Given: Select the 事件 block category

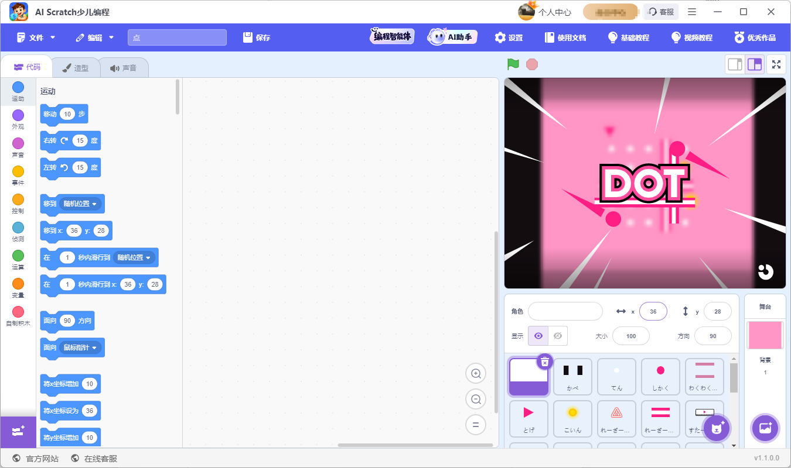Looking at the screenshot, I should pyautogui.click(x=18, y=176).
